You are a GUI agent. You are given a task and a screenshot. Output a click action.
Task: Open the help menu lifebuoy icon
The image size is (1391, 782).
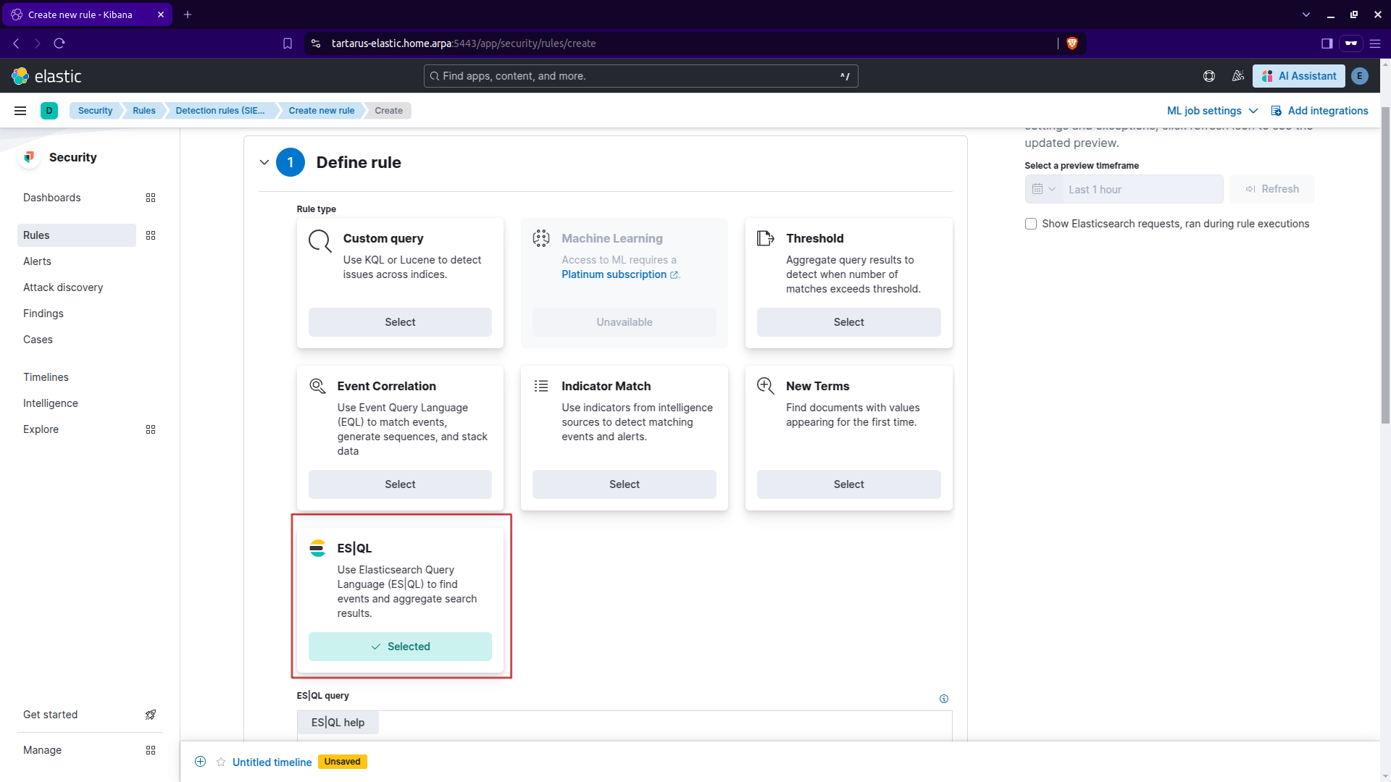click(x=1208, y=76)
